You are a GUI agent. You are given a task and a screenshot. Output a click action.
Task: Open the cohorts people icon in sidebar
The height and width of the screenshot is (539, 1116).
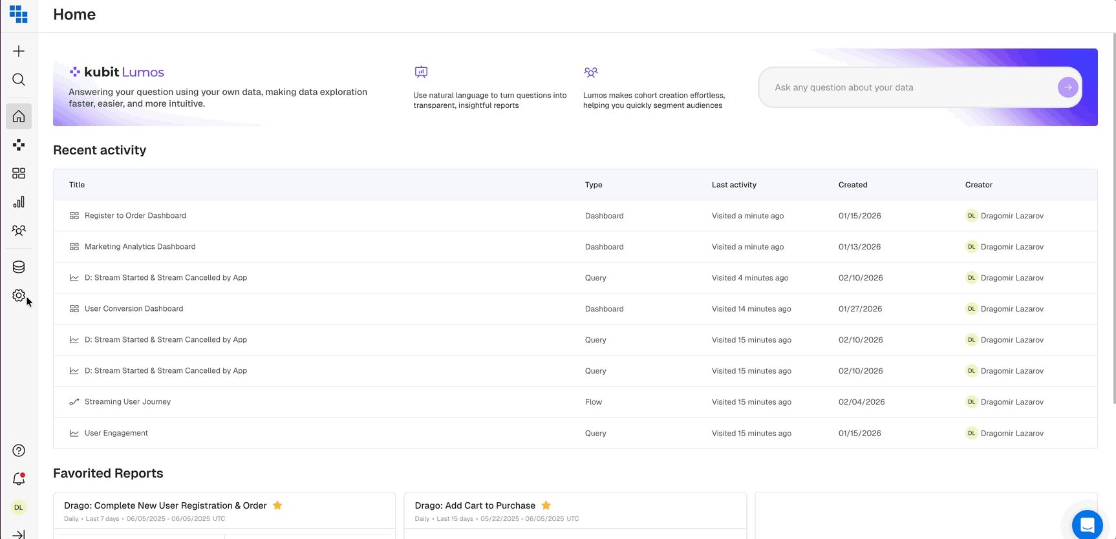pyautogui.click(x=19, y=230)
